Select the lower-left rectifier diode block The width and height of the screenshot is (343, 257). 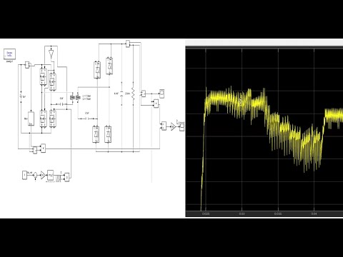tap(96, 134)
